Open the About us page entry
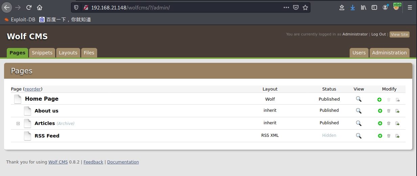The width and height of the screenshot is (417, 176). click(x=46, y=111)
